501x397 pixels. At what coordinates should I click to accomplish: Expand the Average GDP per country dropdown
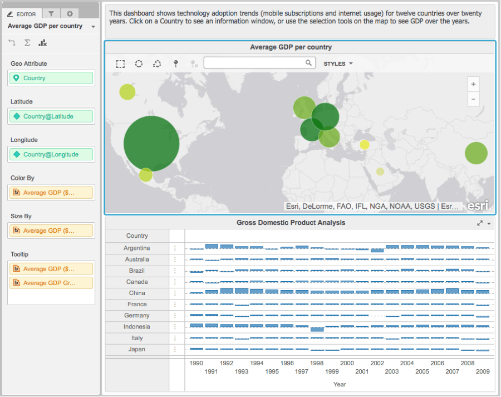pos(93,27)
